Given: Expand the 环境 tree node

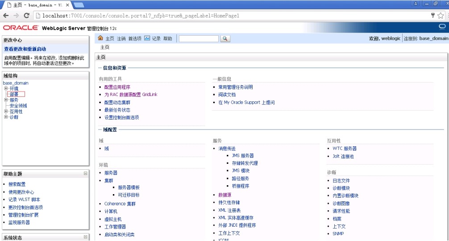Looking at the screenshot, I should 6,88.
